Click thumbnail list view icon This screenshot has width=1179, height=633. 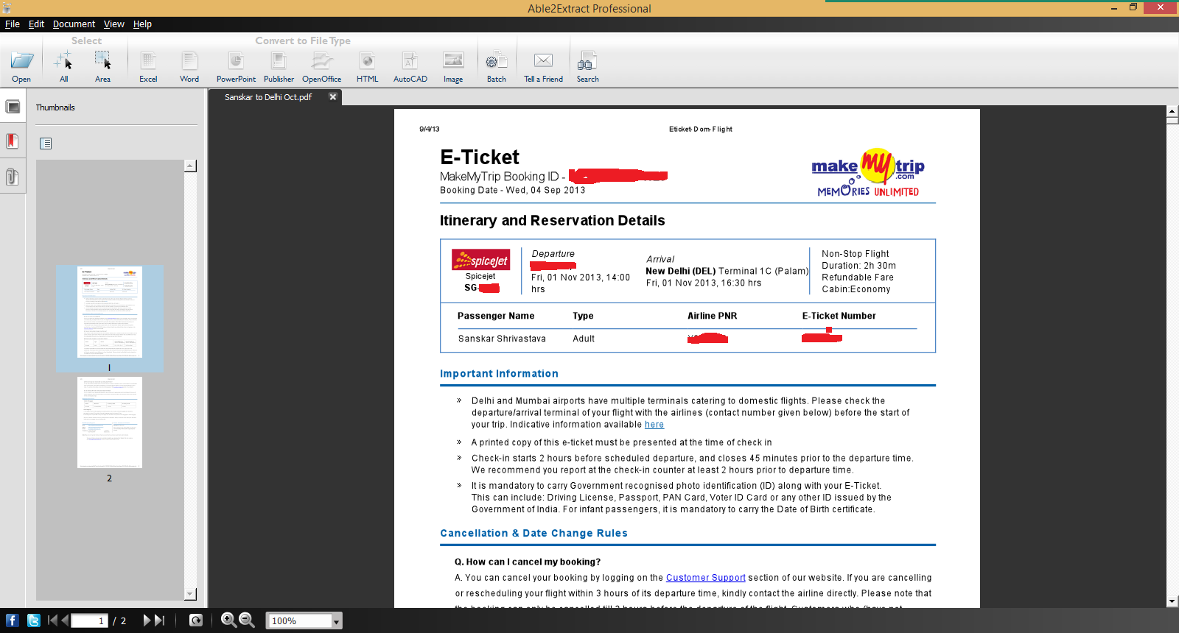tap(46, 144)
